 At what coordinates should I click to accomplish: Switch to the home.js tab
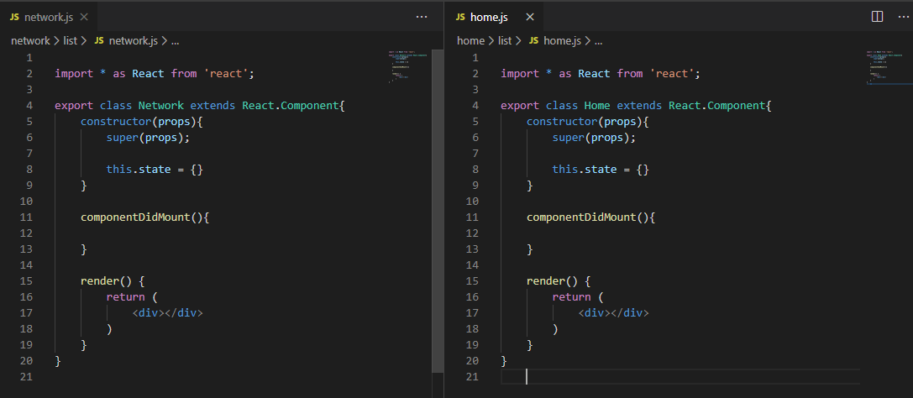point(489,17)
